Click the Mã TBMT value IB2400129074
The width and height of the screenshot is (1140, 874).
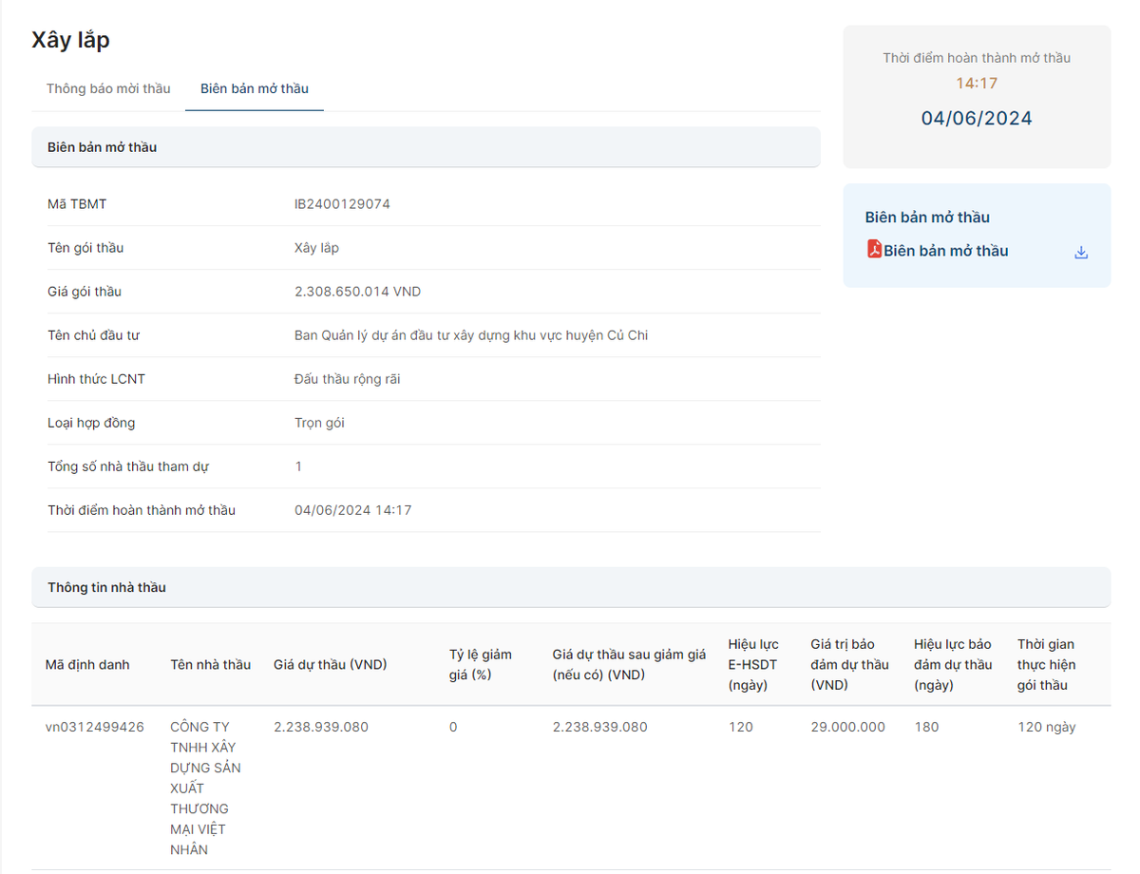pos(342,204)
